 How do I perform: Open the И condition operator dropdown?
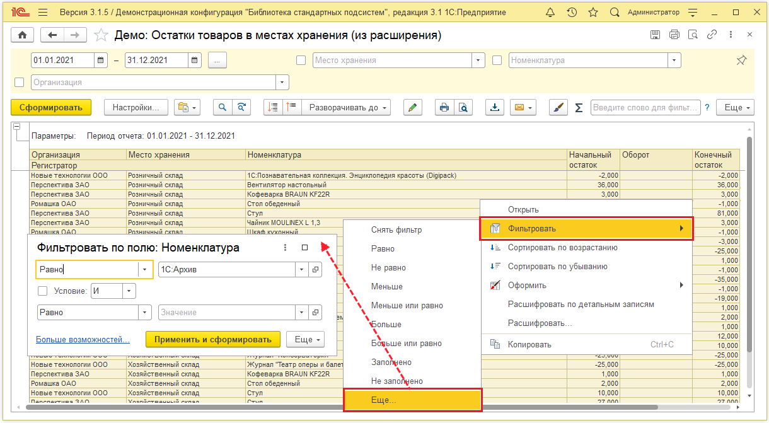click(x=129, y=291)
